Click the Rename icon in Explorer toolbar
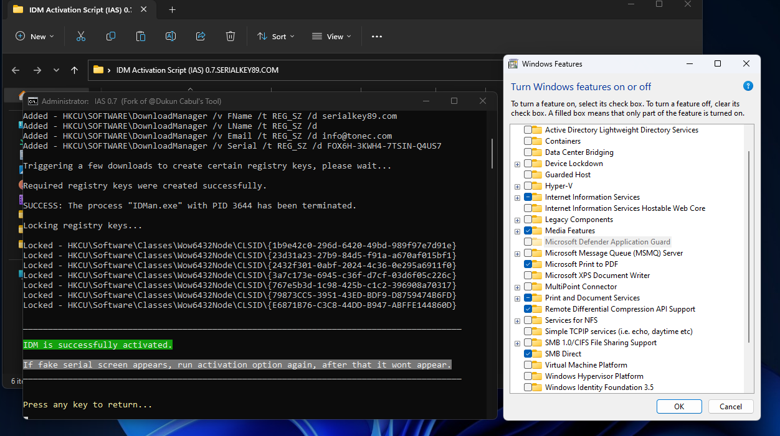This screenshot has width=780, height=436. 170,36
